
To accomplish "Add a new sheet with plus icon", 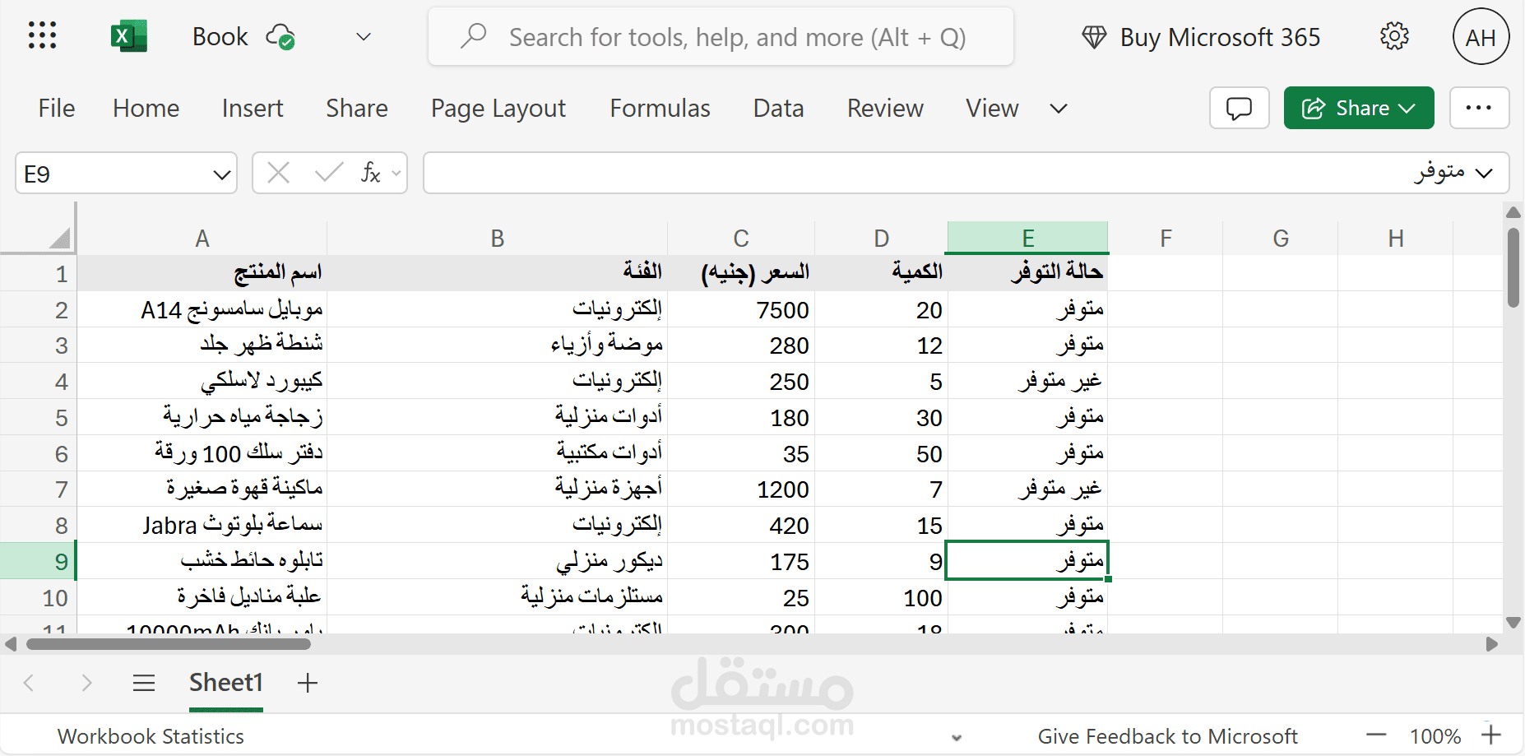I will point(307,683).
